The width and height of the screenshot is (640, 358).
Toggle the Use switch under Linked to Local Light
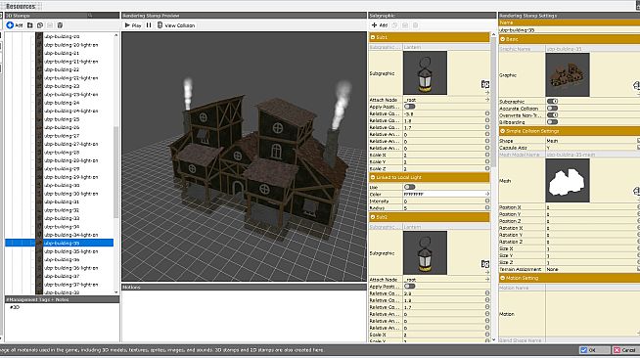tap(409, 187)
